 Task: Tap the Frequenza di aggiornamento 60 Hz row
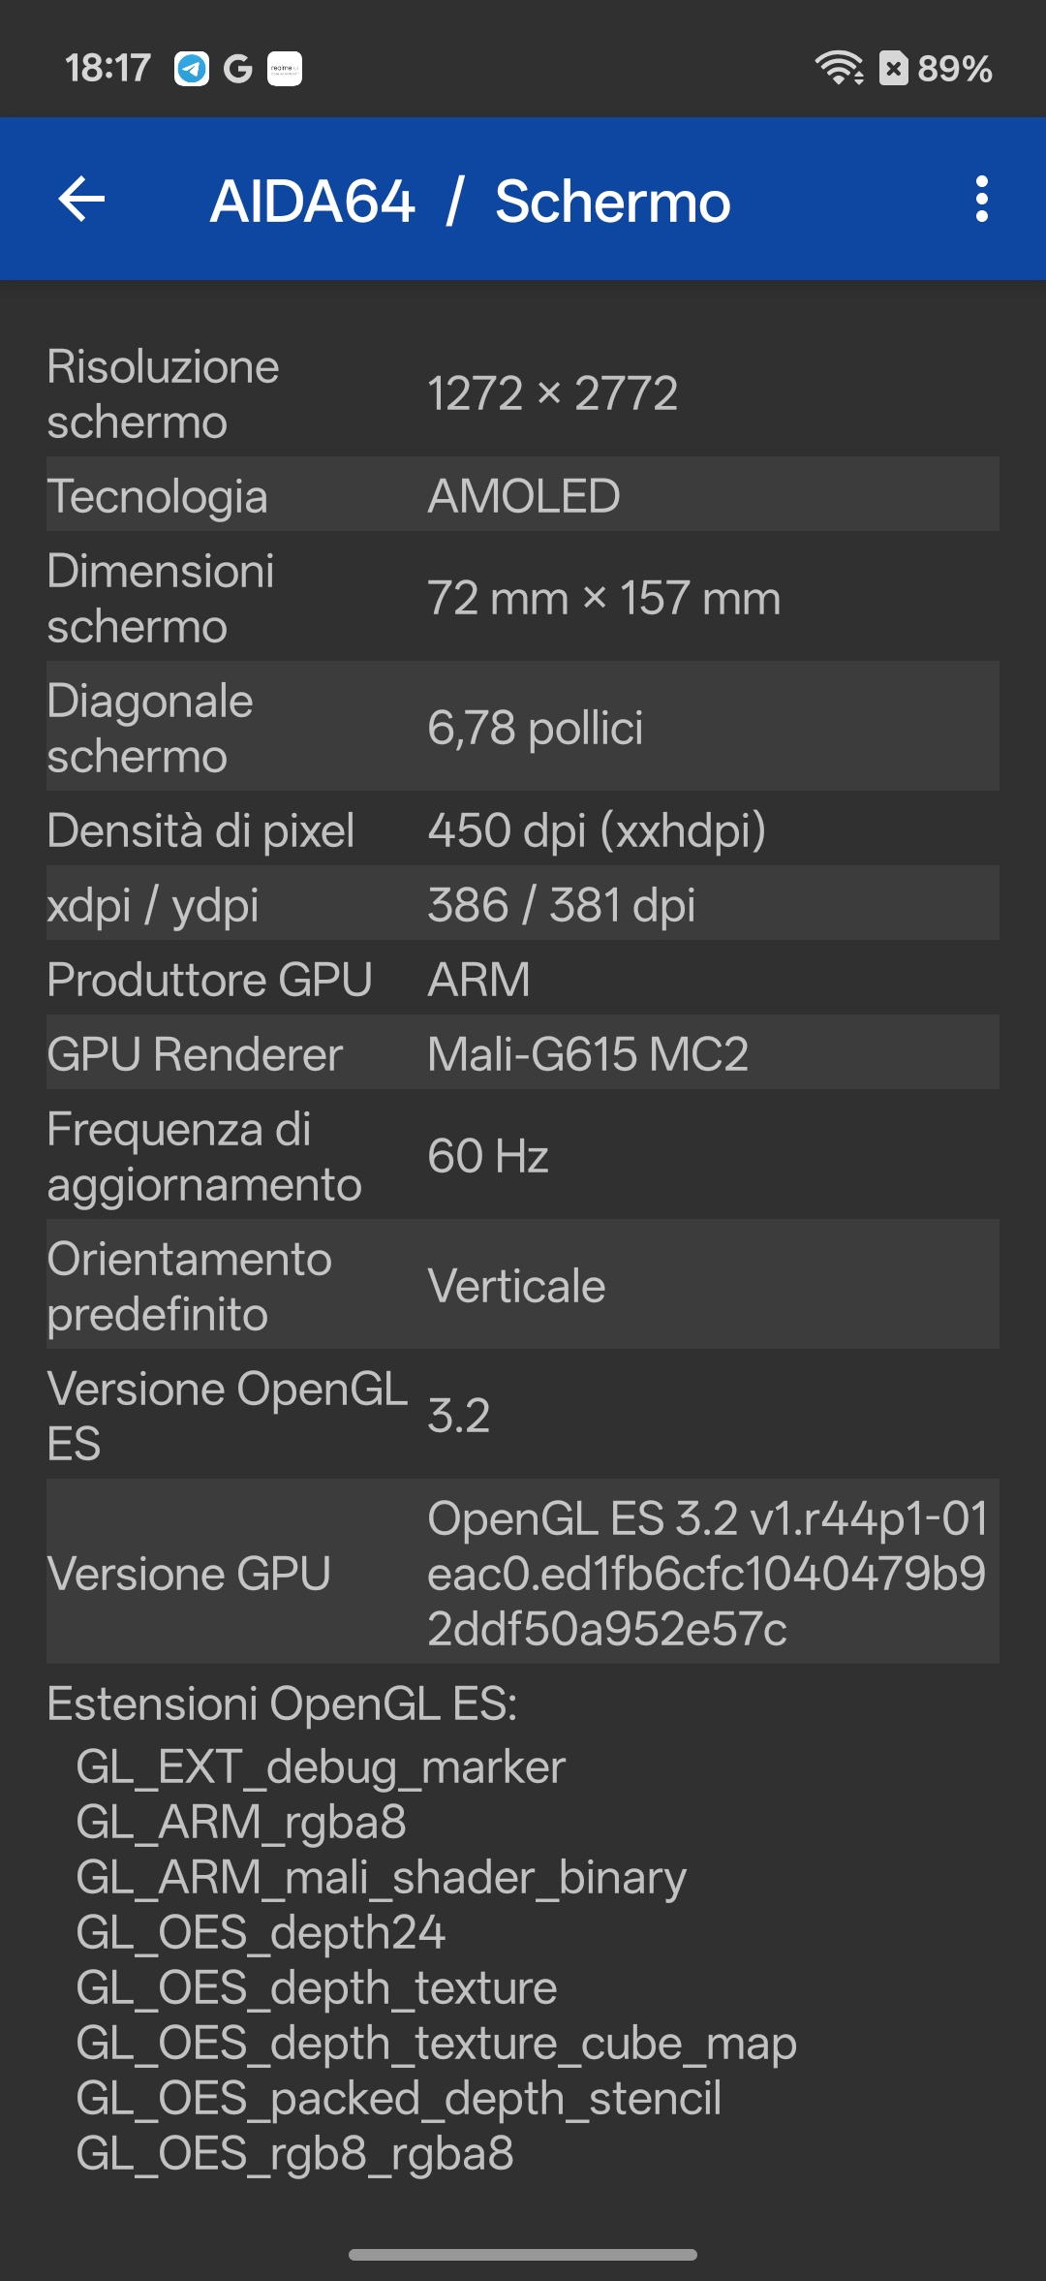pos(523,1155)
